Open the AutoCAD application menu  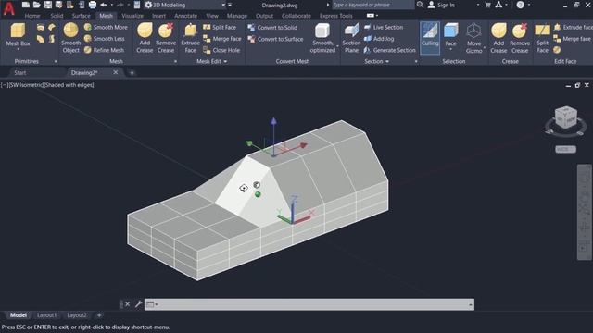click(8, 8)
